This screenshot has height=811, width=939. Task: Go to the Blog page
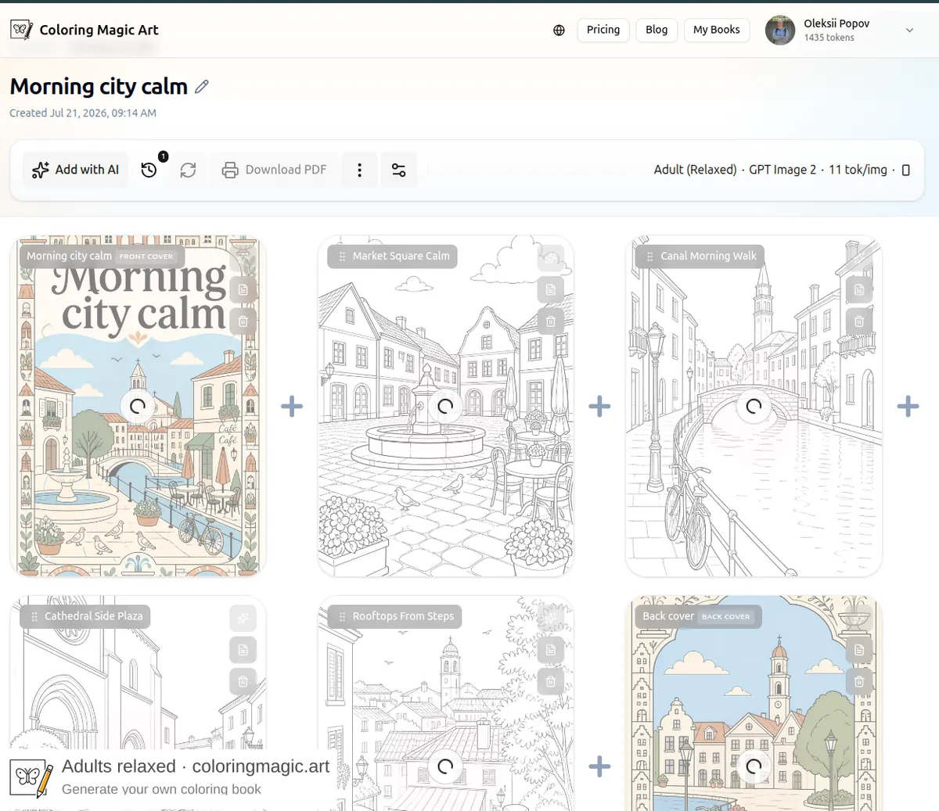(x=657, y=30)
